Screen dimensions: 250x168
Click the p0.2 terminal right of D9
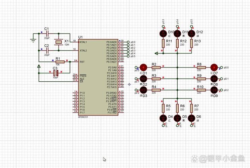point(222,90)
